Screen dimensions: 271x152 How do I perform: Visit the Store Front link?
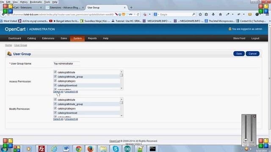tap(239, 38)
